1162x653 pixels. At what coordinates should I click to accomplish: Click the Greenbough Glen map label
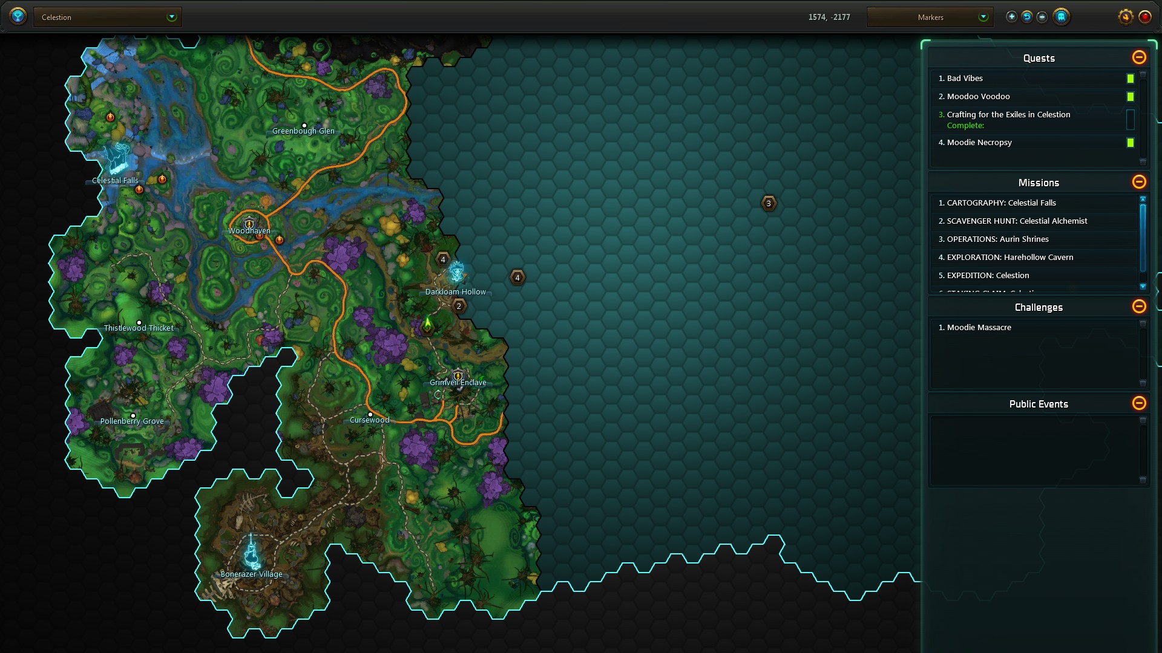click(303, 131)
